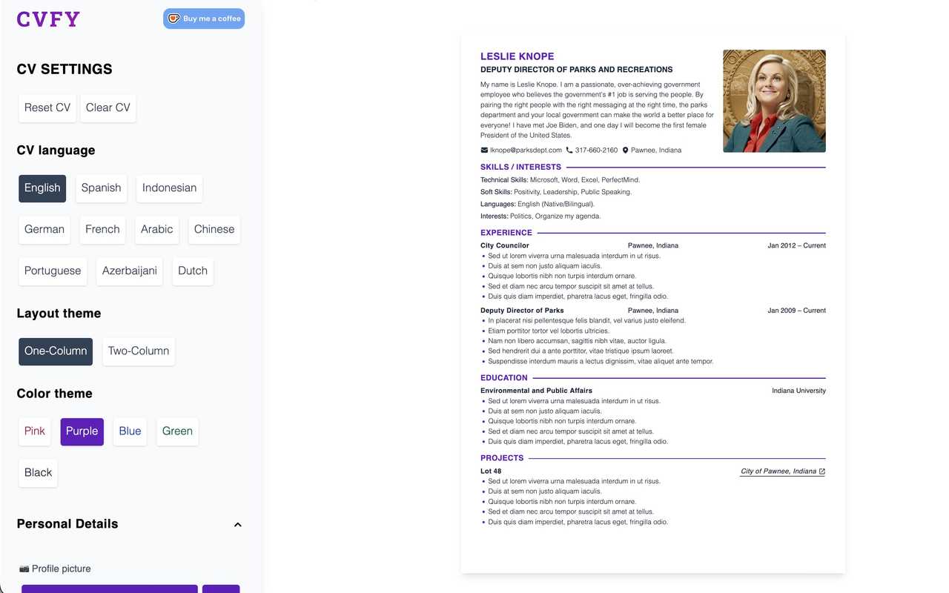
Task: Click the email envelope icon on resume
Action: coord(484,150)
